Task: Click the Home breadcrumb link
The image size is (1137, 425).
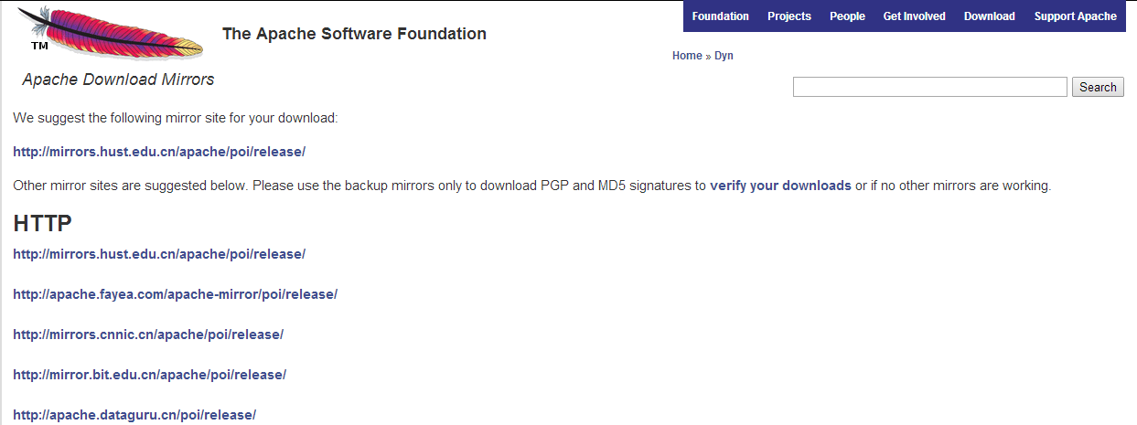Action: (687, 56)
